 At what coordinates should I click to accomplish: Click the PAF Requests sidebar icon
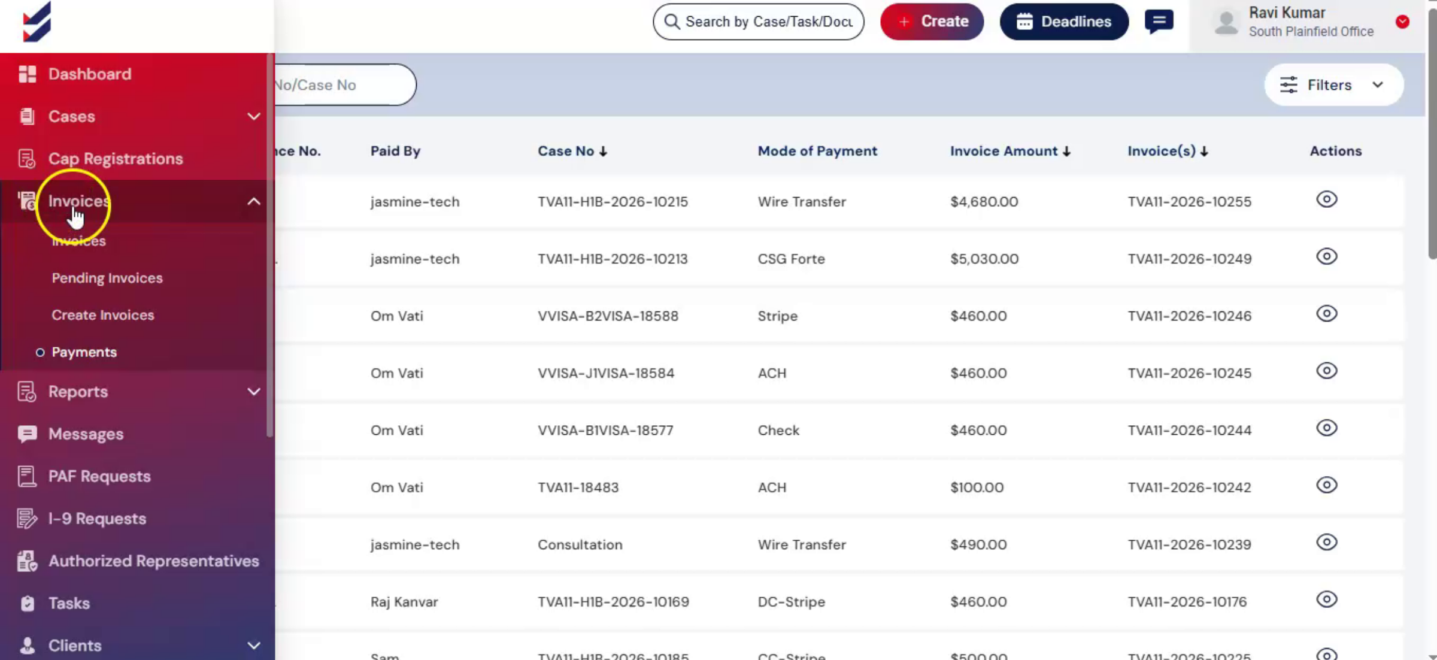coord(27,476)
